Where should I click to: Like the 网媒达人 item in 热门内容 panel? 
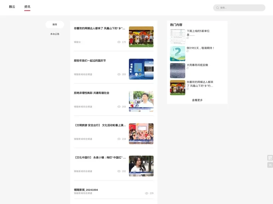pyautogui.click(x=188, y=89)
